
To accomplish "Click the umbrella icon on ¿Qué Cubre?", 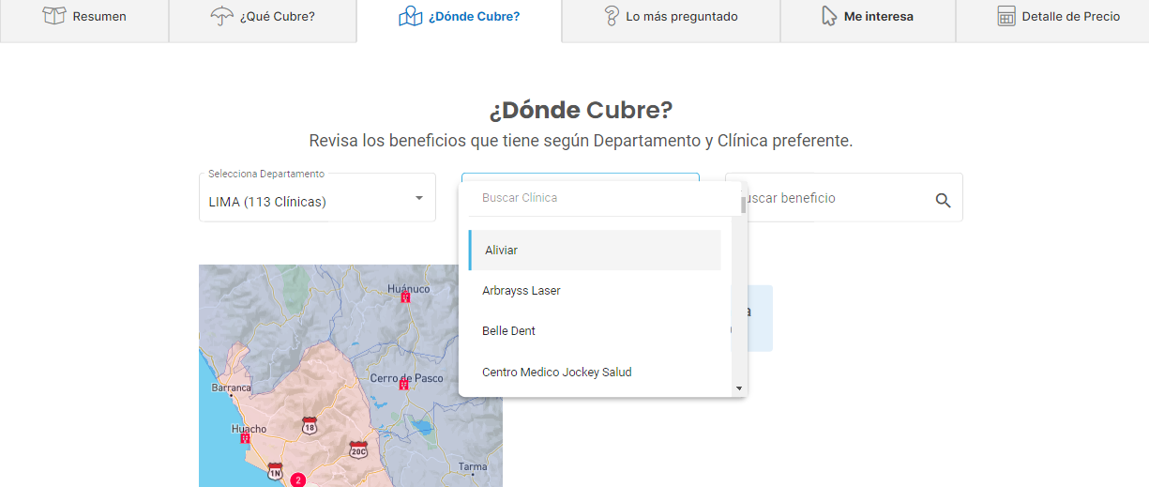I will 222,16.
